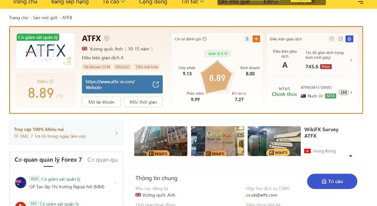Click the SFC regulator label
This screenshot has width=377, height=206.
click(34, 204)
